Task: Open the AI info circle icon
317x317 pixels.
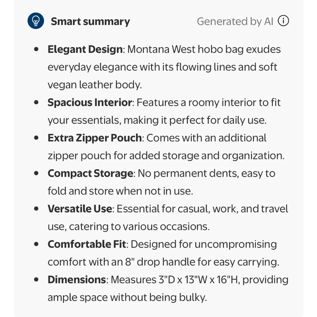Action: (x=283, y=21)
